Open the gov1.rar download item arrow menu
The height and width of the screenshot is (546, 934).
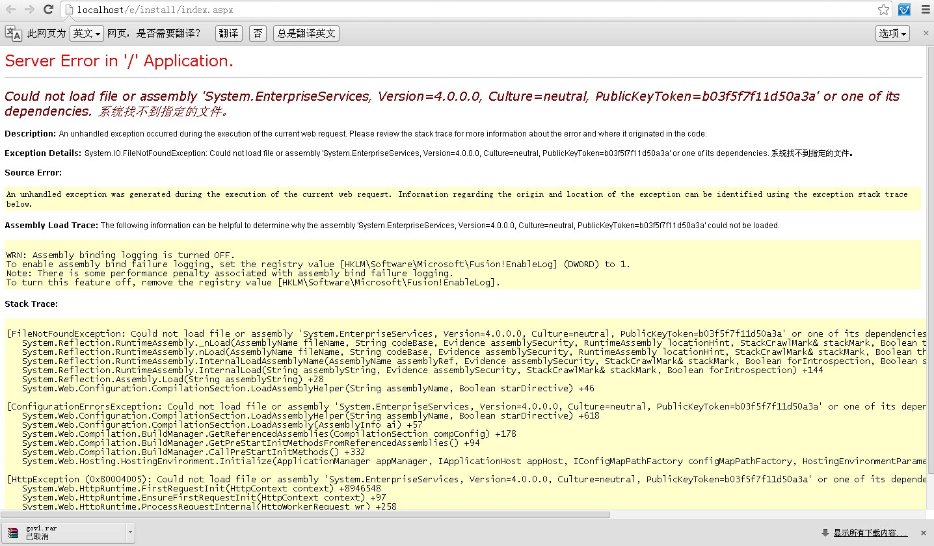(131, 532)
